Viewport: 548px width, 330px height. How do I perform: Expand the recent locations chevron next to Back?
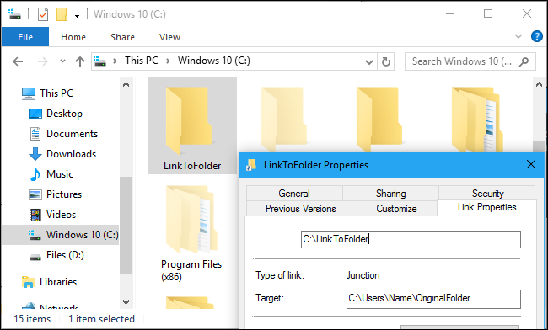[x=63, y=61]
